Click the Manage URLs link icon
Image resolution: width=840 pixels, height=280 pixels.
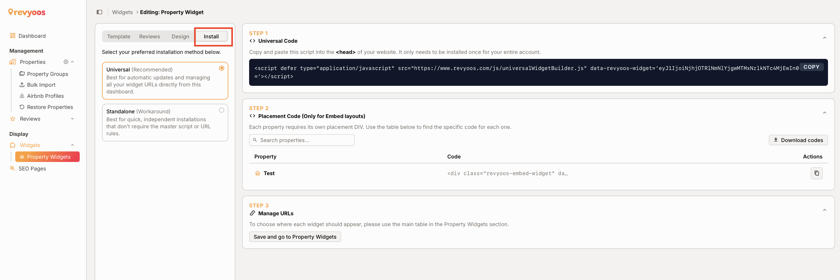click(x=252, y=213)
